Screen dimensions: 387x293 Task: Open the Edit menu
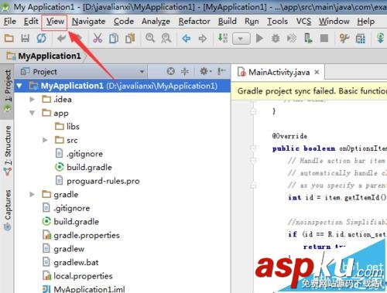click(31, 22)
